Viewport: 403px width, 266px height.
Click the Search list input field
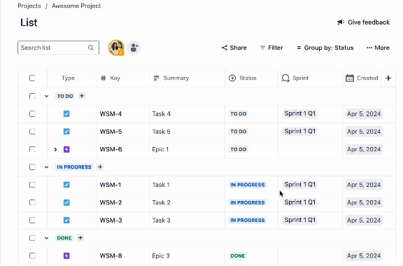58,48
